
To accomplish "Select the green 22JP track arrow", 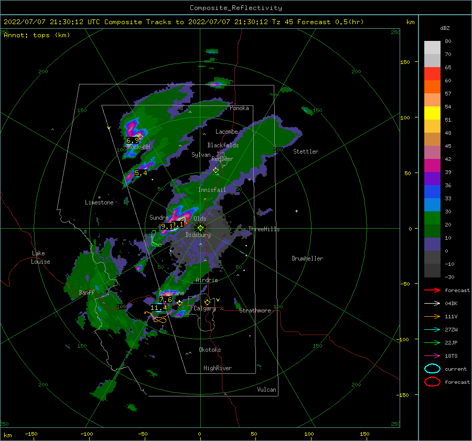I will coord(432,342).
